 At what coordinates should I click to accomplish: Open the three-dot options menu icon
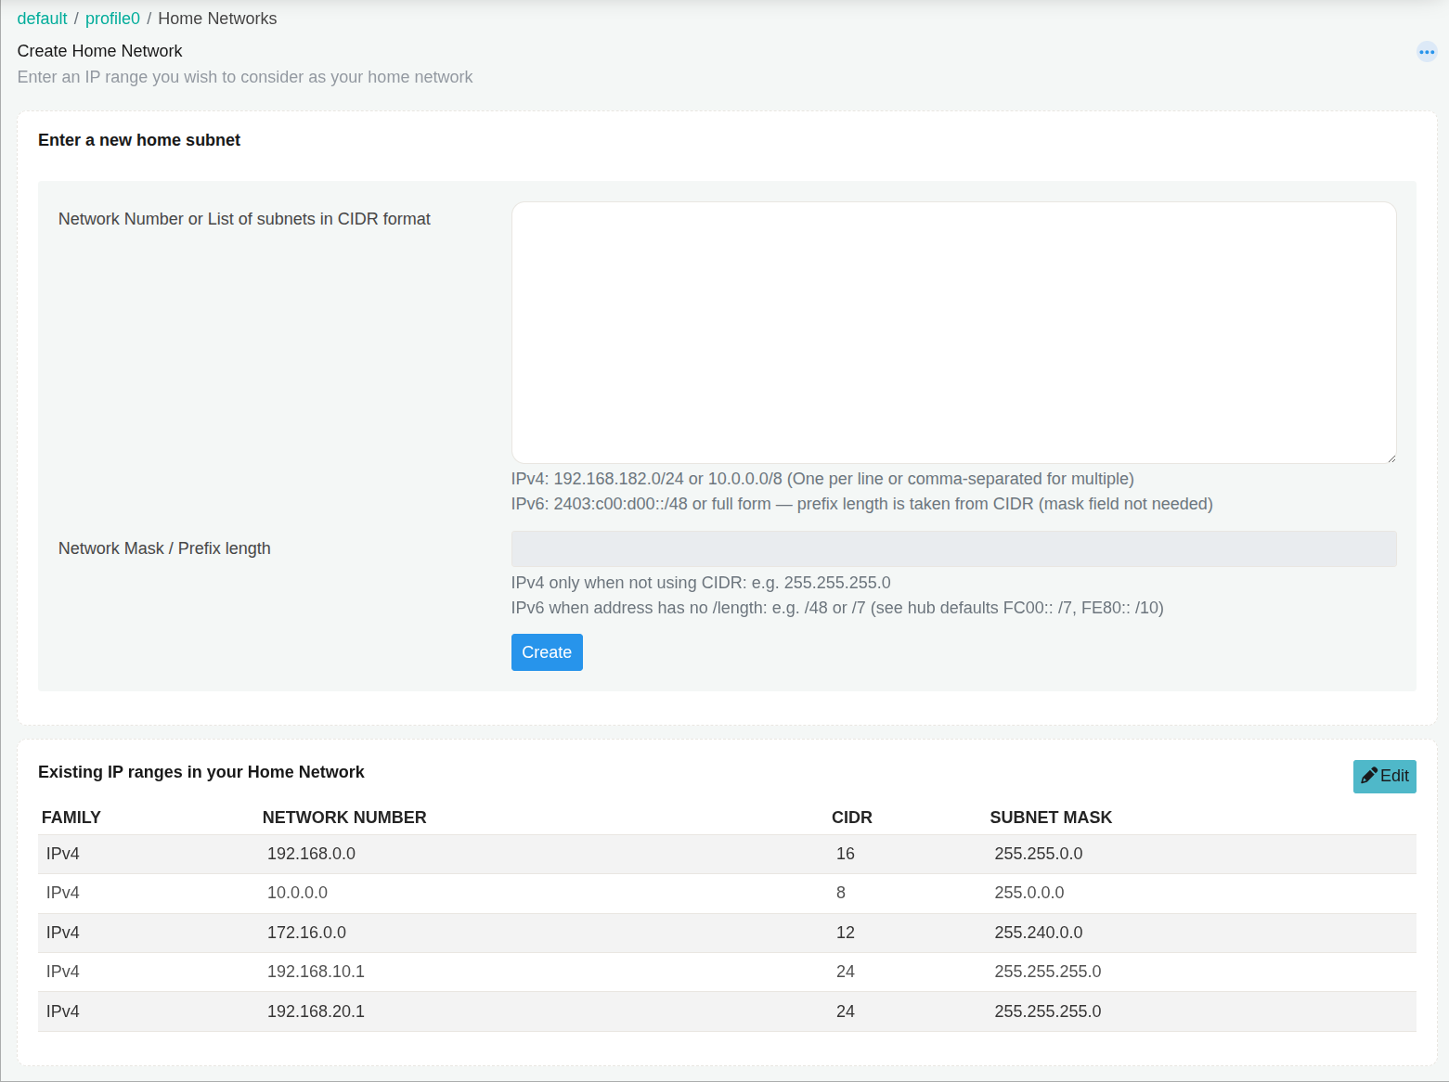click(1427, 52)
